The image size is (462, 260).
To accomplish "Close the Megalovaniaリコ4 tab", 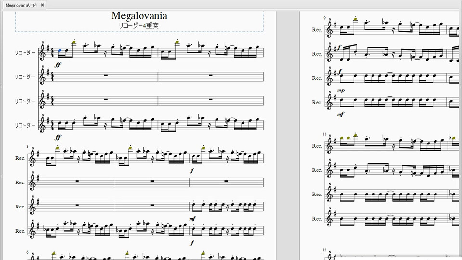I will coord(42,5).
